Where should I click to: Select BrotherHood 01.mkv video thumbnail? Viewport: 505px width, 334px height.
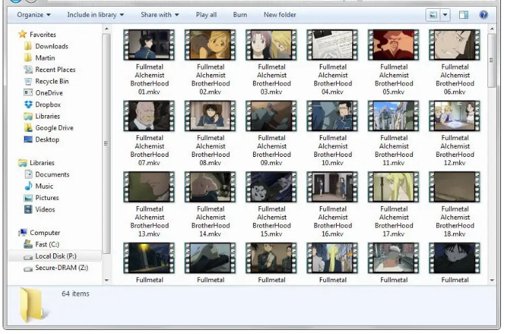(x=149, y=44)
